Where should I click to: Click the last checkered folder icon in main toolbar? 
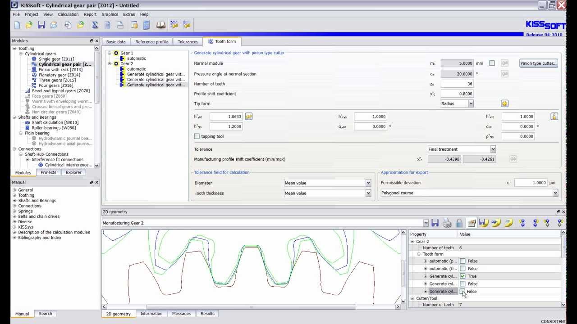pos(187,25)
